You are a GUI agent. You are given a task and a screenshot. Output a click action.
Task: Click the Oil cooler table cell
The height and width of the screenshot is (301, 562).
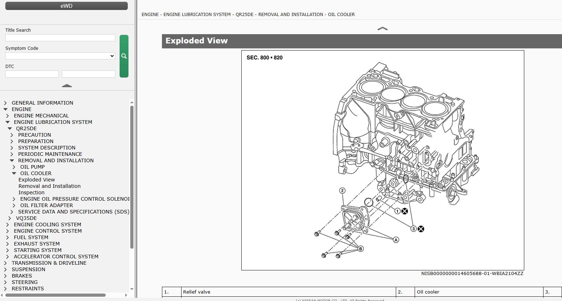pos(479,292)
